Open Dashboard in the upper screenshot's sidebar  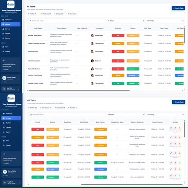[x=10, y=20]
